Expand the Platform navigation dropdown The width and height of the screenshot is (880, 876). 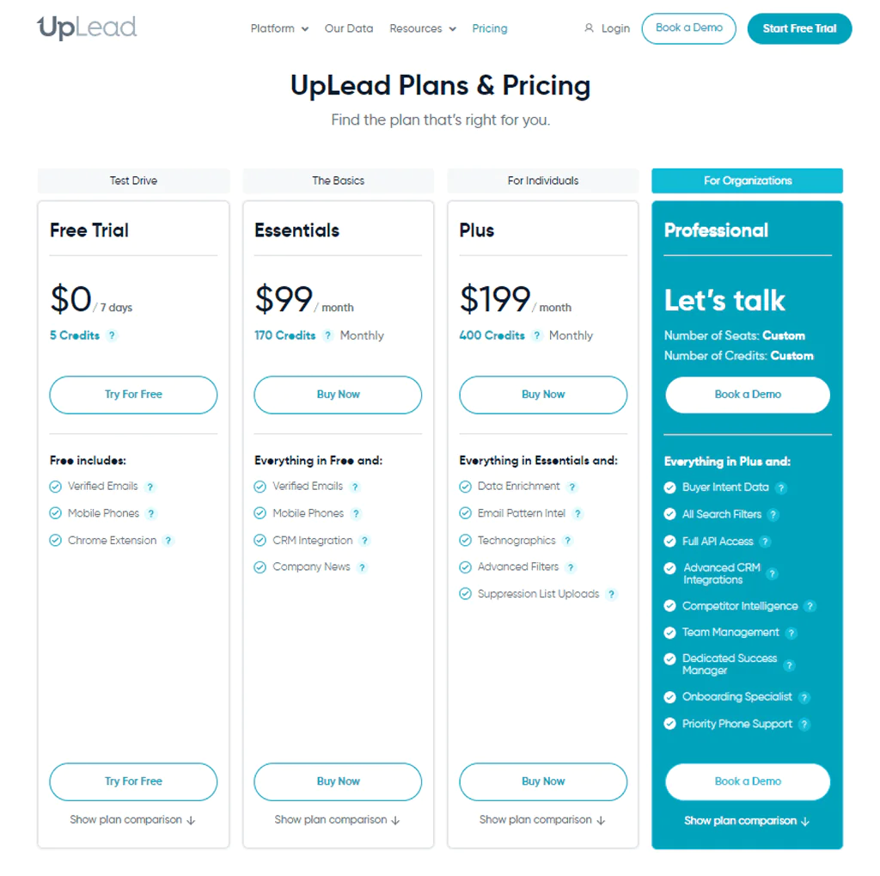pos(278,28)
